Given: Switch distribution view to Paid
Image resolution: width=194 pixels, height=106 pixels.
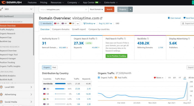Looking at the screenshot, I should coord(54,67).
